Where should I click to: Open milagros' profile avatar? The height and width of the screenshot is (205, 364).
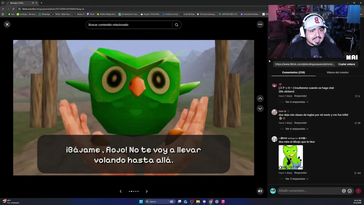point(274,139)
